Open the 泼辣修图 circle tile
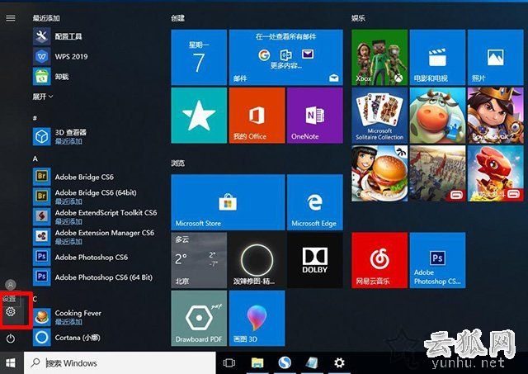Image resolution: width=528 pixels, height=374 pixels. 257,260
